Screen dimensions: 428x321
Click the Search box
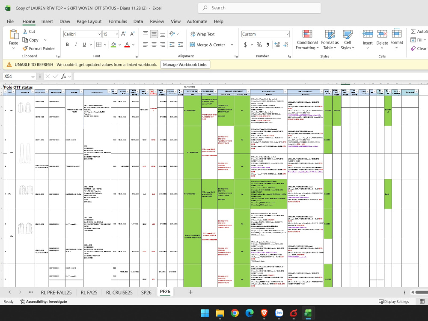click(x=259, y=8)
